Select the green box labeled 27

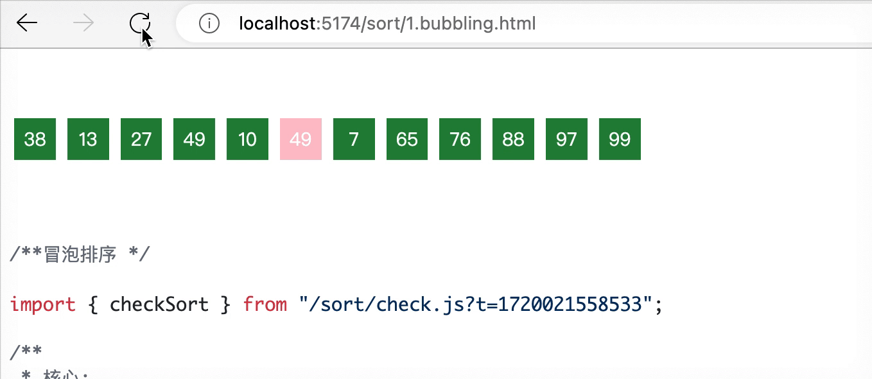(x=141, y=139)
